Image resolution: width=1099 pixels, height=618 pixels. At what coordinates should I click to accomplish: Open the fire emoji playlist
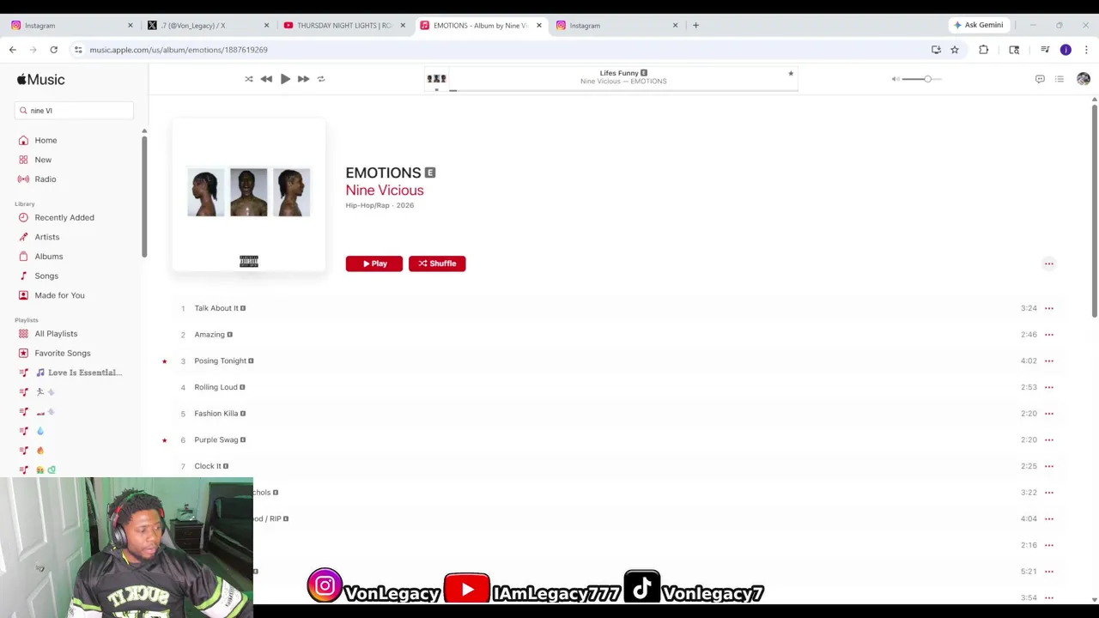pos(39,451)
